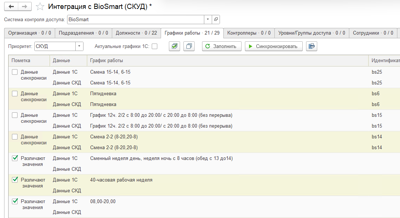Open the BioSmart access system record form
The height and width of the screenshot is (218, 400).
click(216, 19)
